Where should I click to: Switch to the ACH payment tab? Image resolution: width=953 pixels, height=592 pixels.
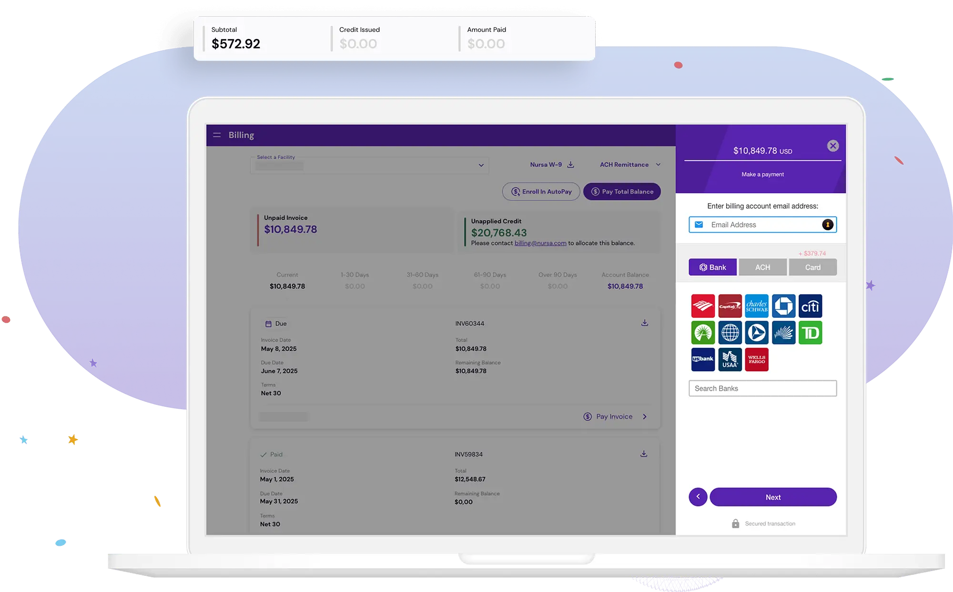(x=762, y=267)
